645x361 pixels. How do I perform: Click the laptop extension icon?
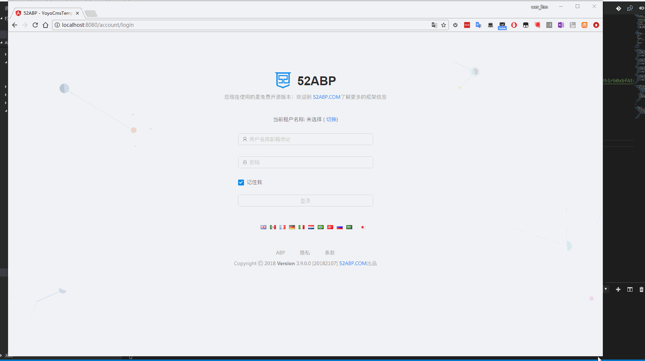491,25
